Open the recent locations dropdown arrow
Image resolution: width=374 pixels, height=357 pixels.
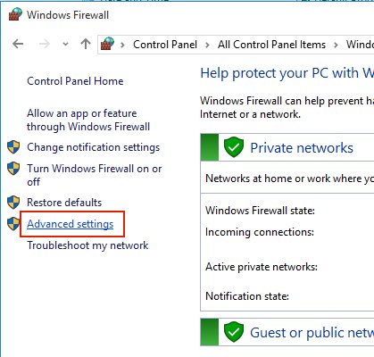click(x=65, y=45)
